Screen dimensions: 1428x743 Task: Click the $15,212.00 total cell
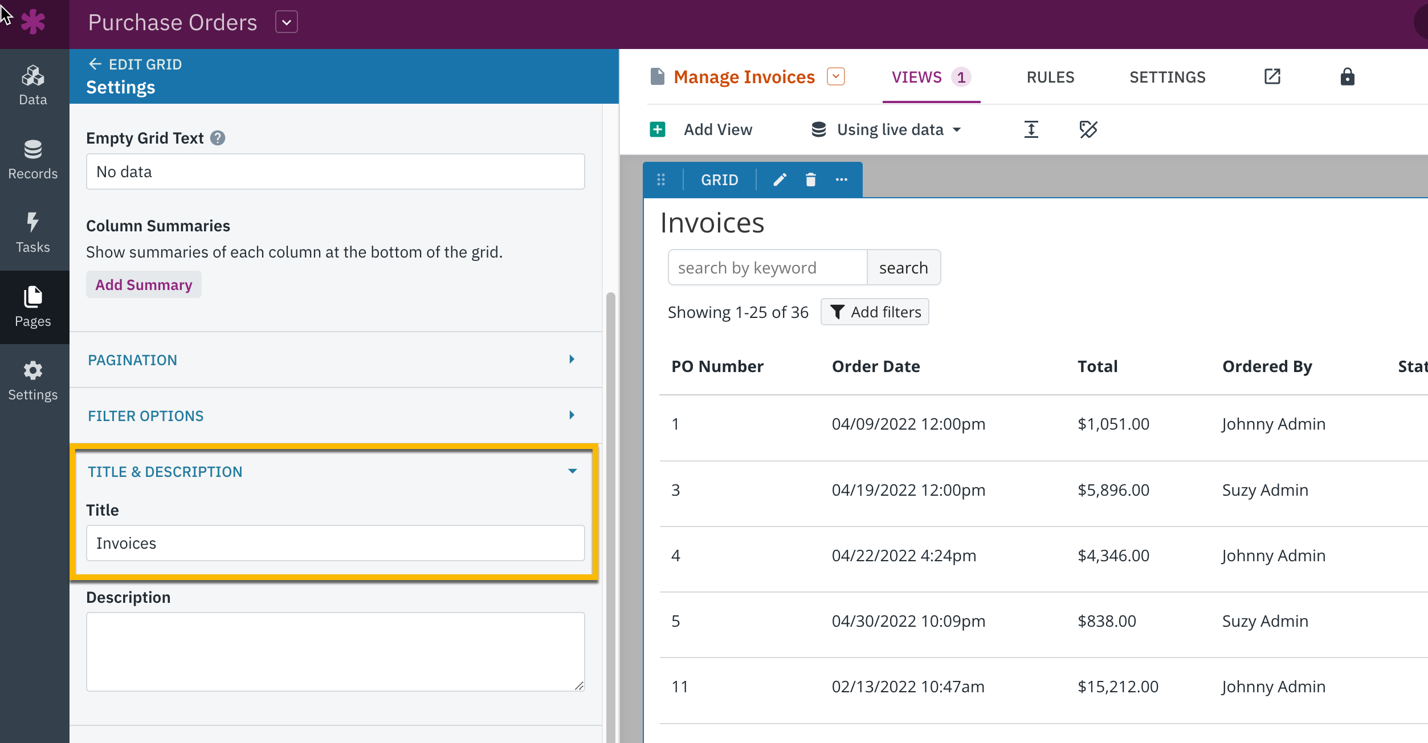pos(1118,687)
